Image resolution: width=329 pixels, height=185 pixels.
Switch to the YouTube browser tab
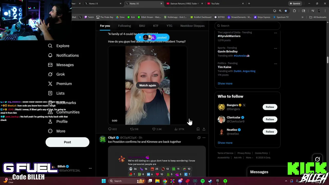pos(226,4)
